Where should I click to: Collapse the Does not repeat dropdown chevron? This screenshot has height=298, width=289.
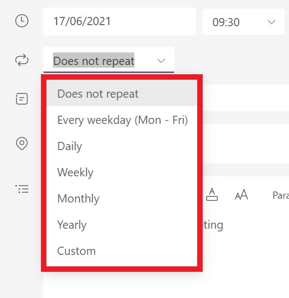click(161, 61)
